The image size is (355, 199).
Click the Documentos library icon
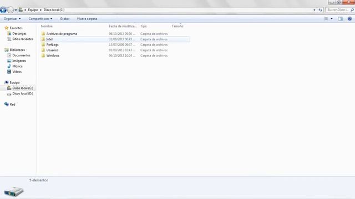click(9, 55)
